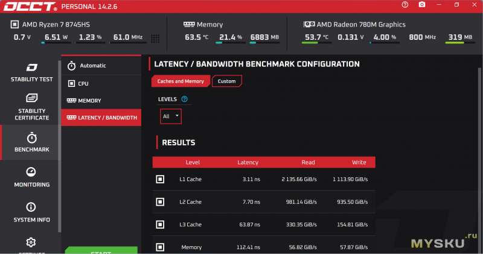
Task: Click the Read column header
Action: point(308,162)
